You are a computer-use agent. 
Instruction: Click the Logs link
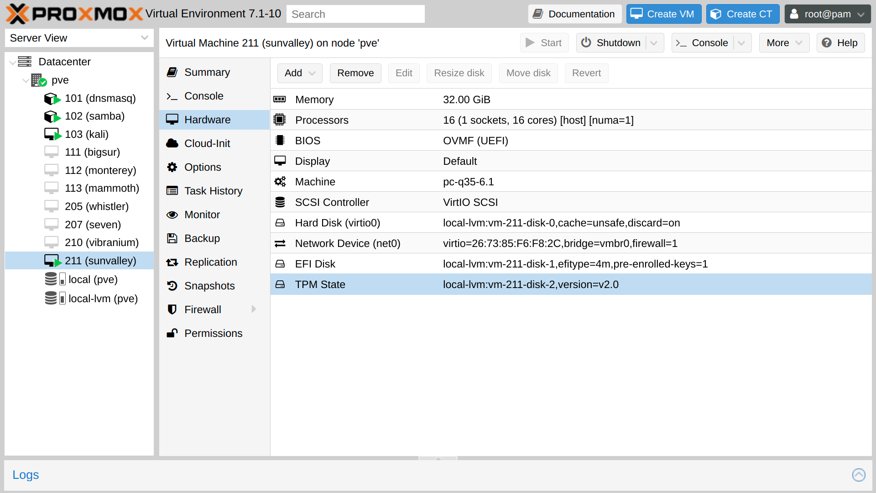[x=26, y=475]
